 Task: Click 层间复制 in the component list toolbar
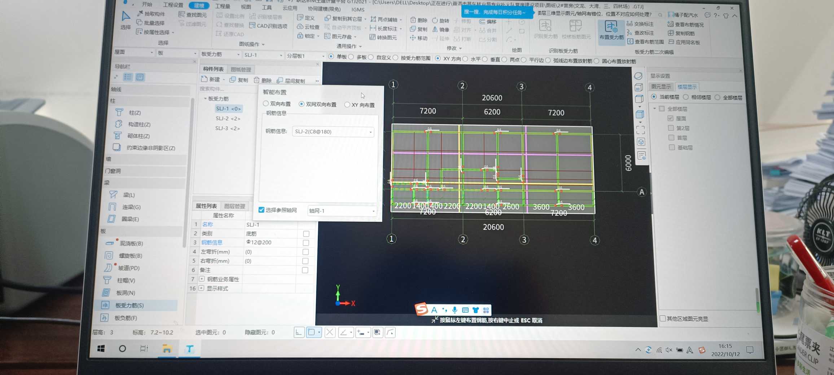pos(291,81)
